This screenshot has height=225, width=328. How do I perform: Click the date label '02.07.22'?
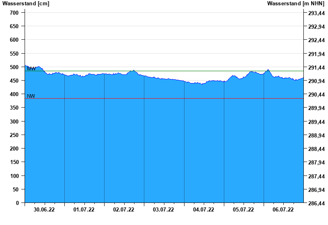tap(124, 209)
